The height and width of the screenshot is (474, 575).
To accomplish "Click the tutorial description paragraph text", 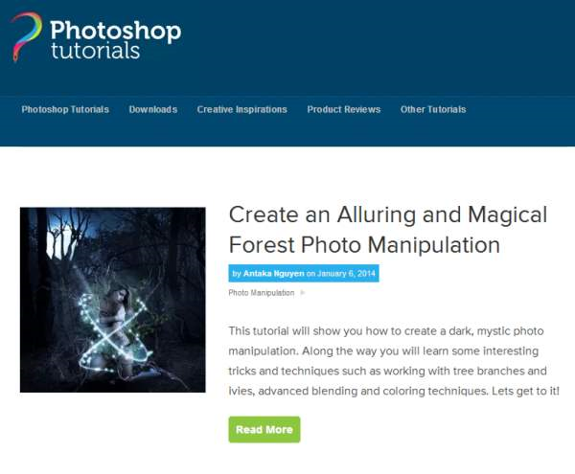I will [x=394, y=361].
